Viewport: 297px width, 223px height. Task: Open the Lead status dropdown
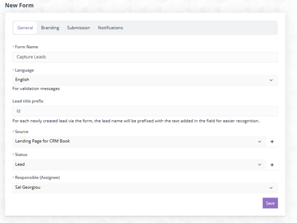click(139, 165)
